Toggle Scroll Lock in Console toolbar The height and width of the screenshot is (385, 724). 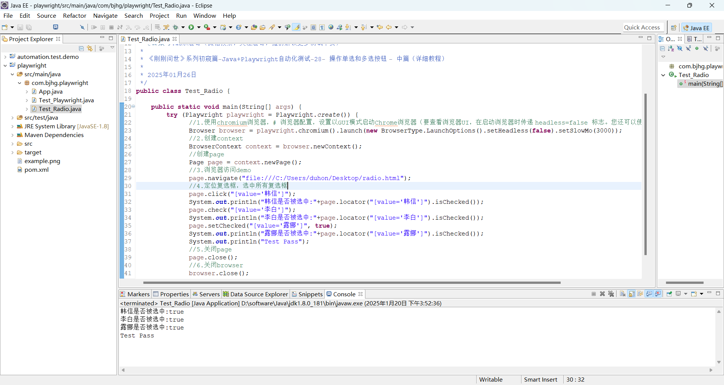tap(632, 294)
